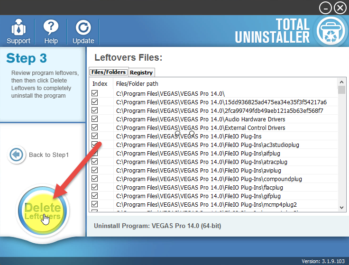Switch to the Registry tab
349x265 pixels.
click(141, 73)
